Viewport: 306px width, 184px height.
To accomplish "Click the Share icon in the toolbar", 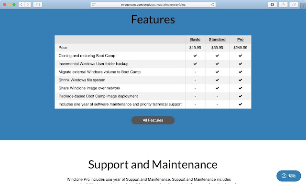I will pyautogui.click(x=283, y=4).
